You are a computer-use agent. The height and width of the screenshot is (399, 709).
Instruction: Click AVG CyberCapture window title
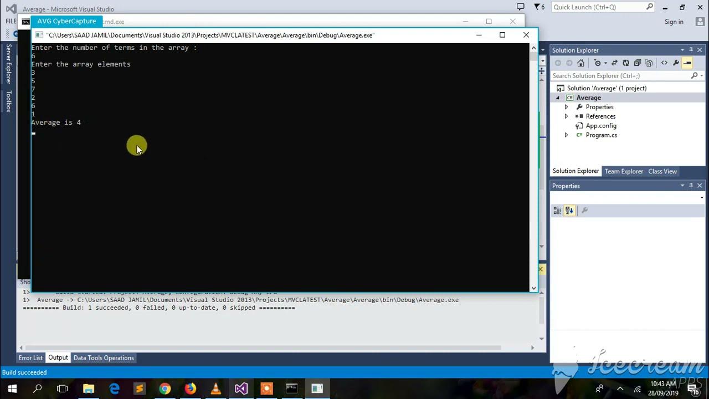66,21
